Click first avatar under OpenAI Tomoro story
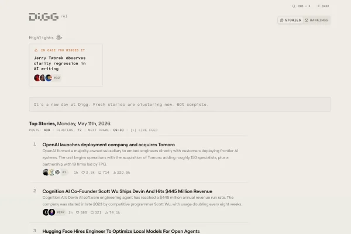 [46, 172]
